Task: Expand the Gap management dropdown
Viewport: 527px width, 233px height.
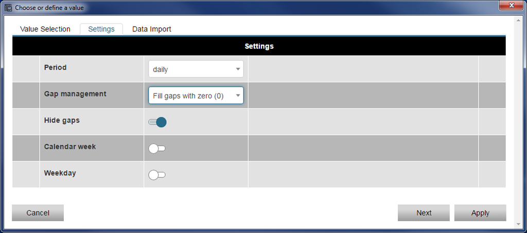Action: click(x=196, y=95)
